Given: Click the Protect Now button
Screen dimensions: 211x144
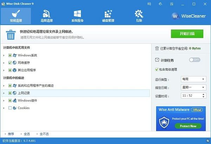Looking at the screenshot, I should [188, 126].
